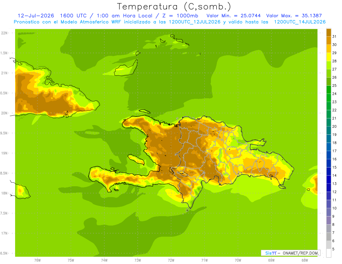The height and width of the screenshot is (264, 342).
Task: Click the "71W" longitude label
Action: coord(204,260)
